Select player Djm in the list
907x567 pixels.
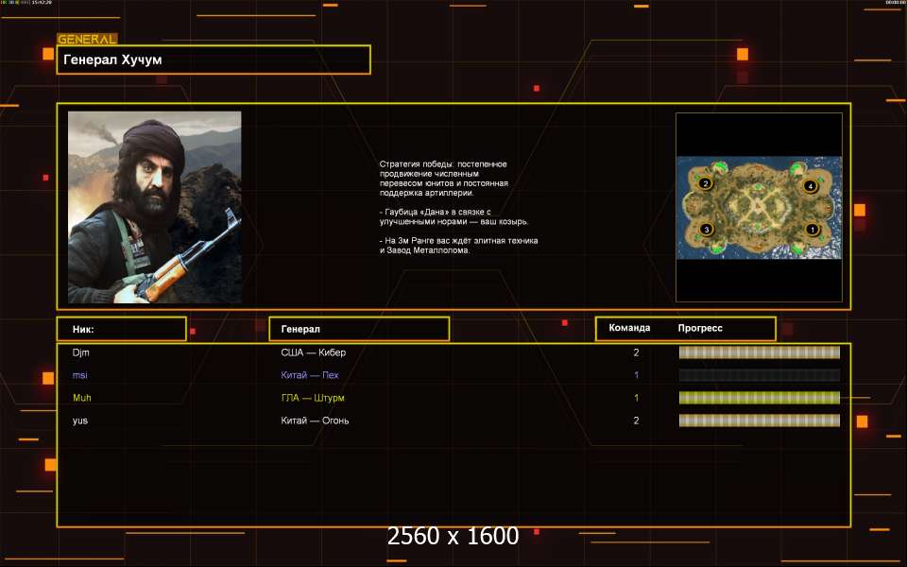coord(80,352)
